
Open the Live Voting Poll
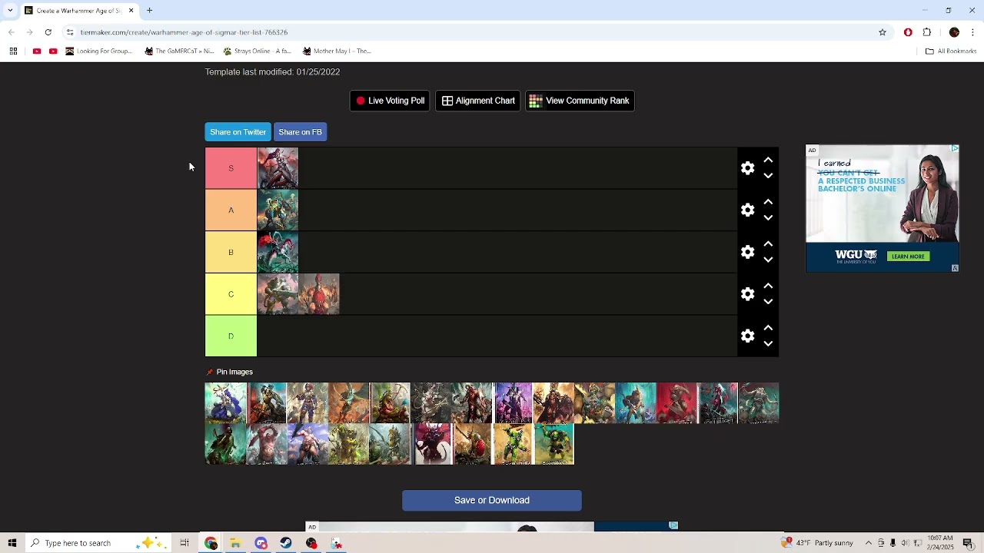pyautogui.click(x=390, y=101)
